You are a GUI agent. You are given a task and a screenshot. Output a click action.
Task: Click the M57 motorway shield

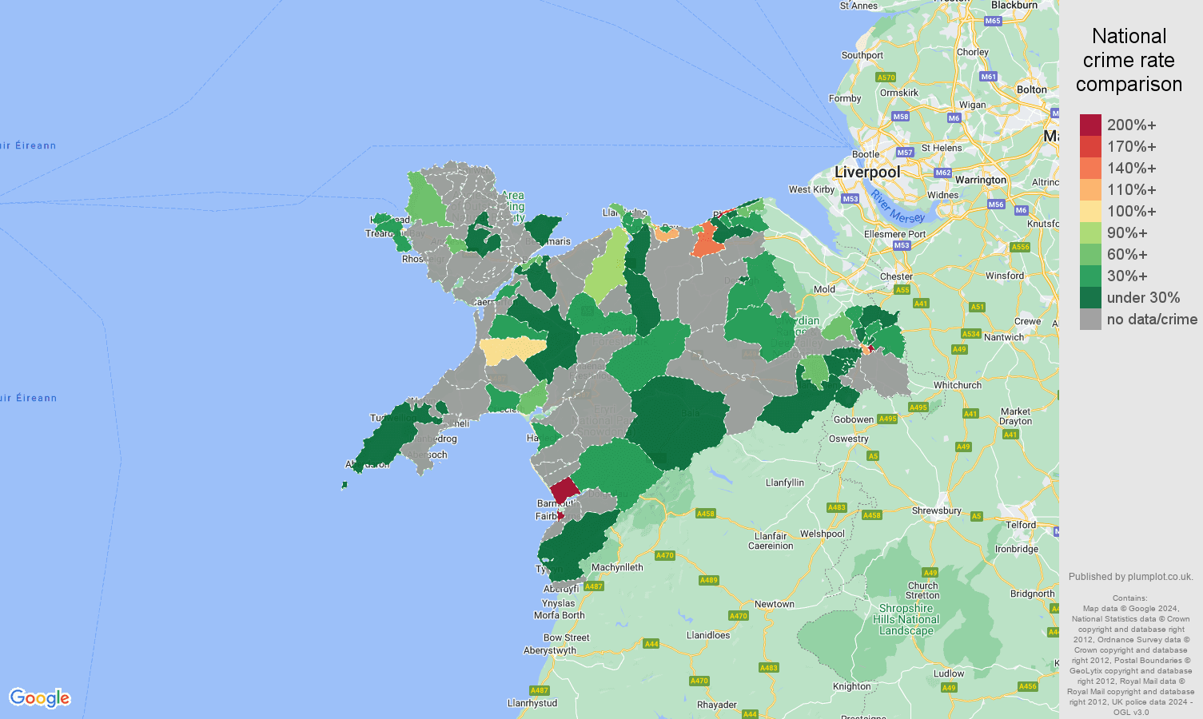(905, 153)
